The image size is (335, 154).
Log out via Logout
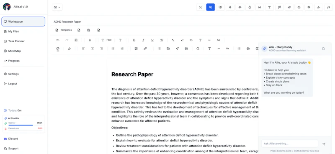23,84
